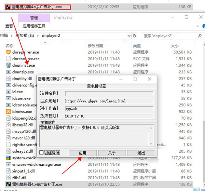Click the refresh icon beside address bar
Image resolution: width=205 pixels, height=191 pixels.
pos(134,36)
